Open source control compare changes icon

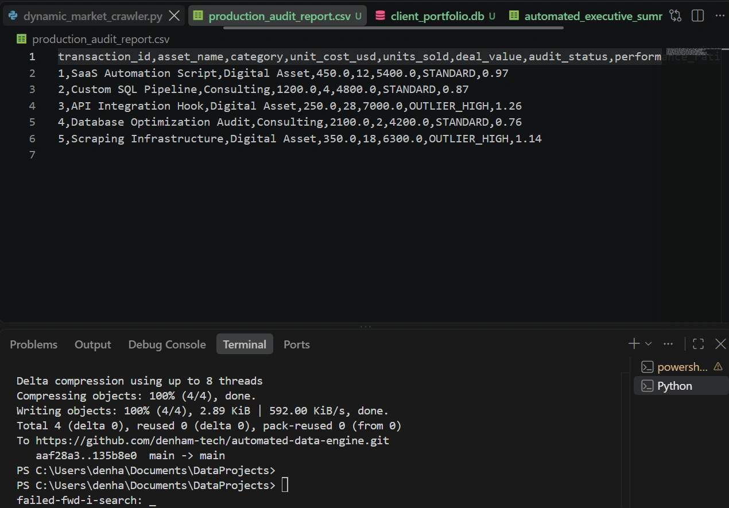coord(676,16)
